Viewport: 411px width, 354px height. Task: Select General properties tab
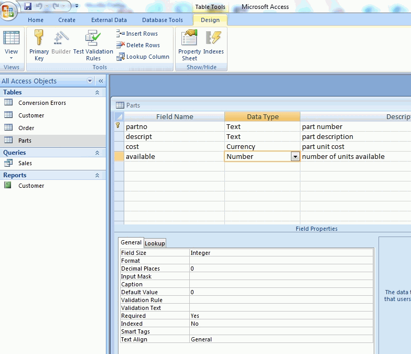pos(131,242)
